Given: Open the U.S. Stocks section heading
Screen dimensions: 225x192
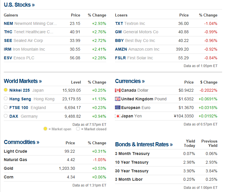Looking at the screenshot, I should click(x=19, y=5).
